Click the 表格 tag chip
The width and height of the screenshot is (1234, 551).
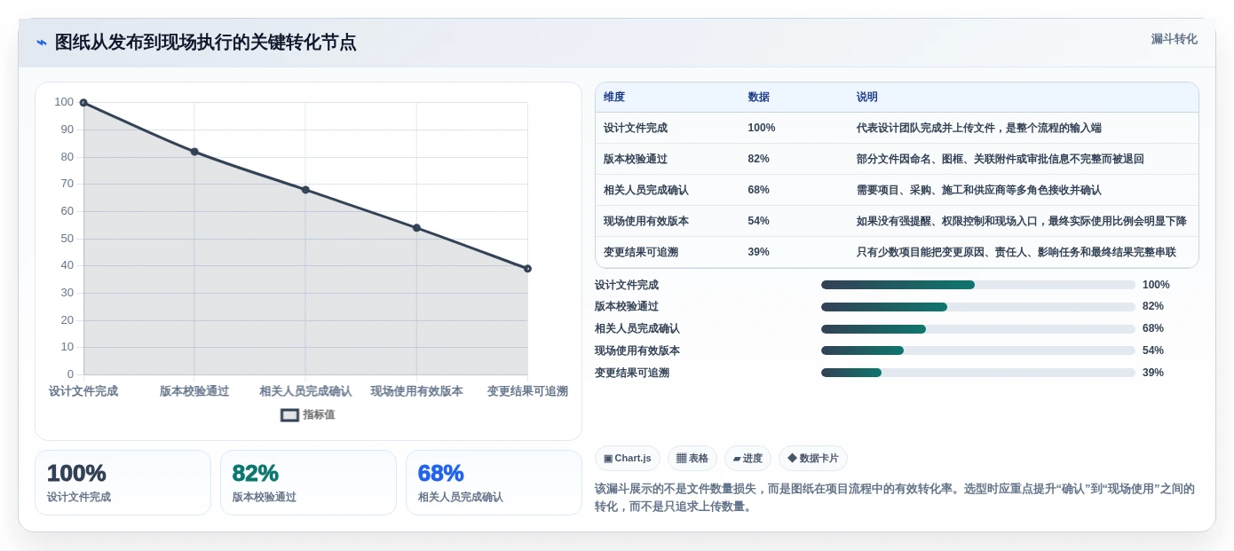pyautogui.click(x=692, y=458)
